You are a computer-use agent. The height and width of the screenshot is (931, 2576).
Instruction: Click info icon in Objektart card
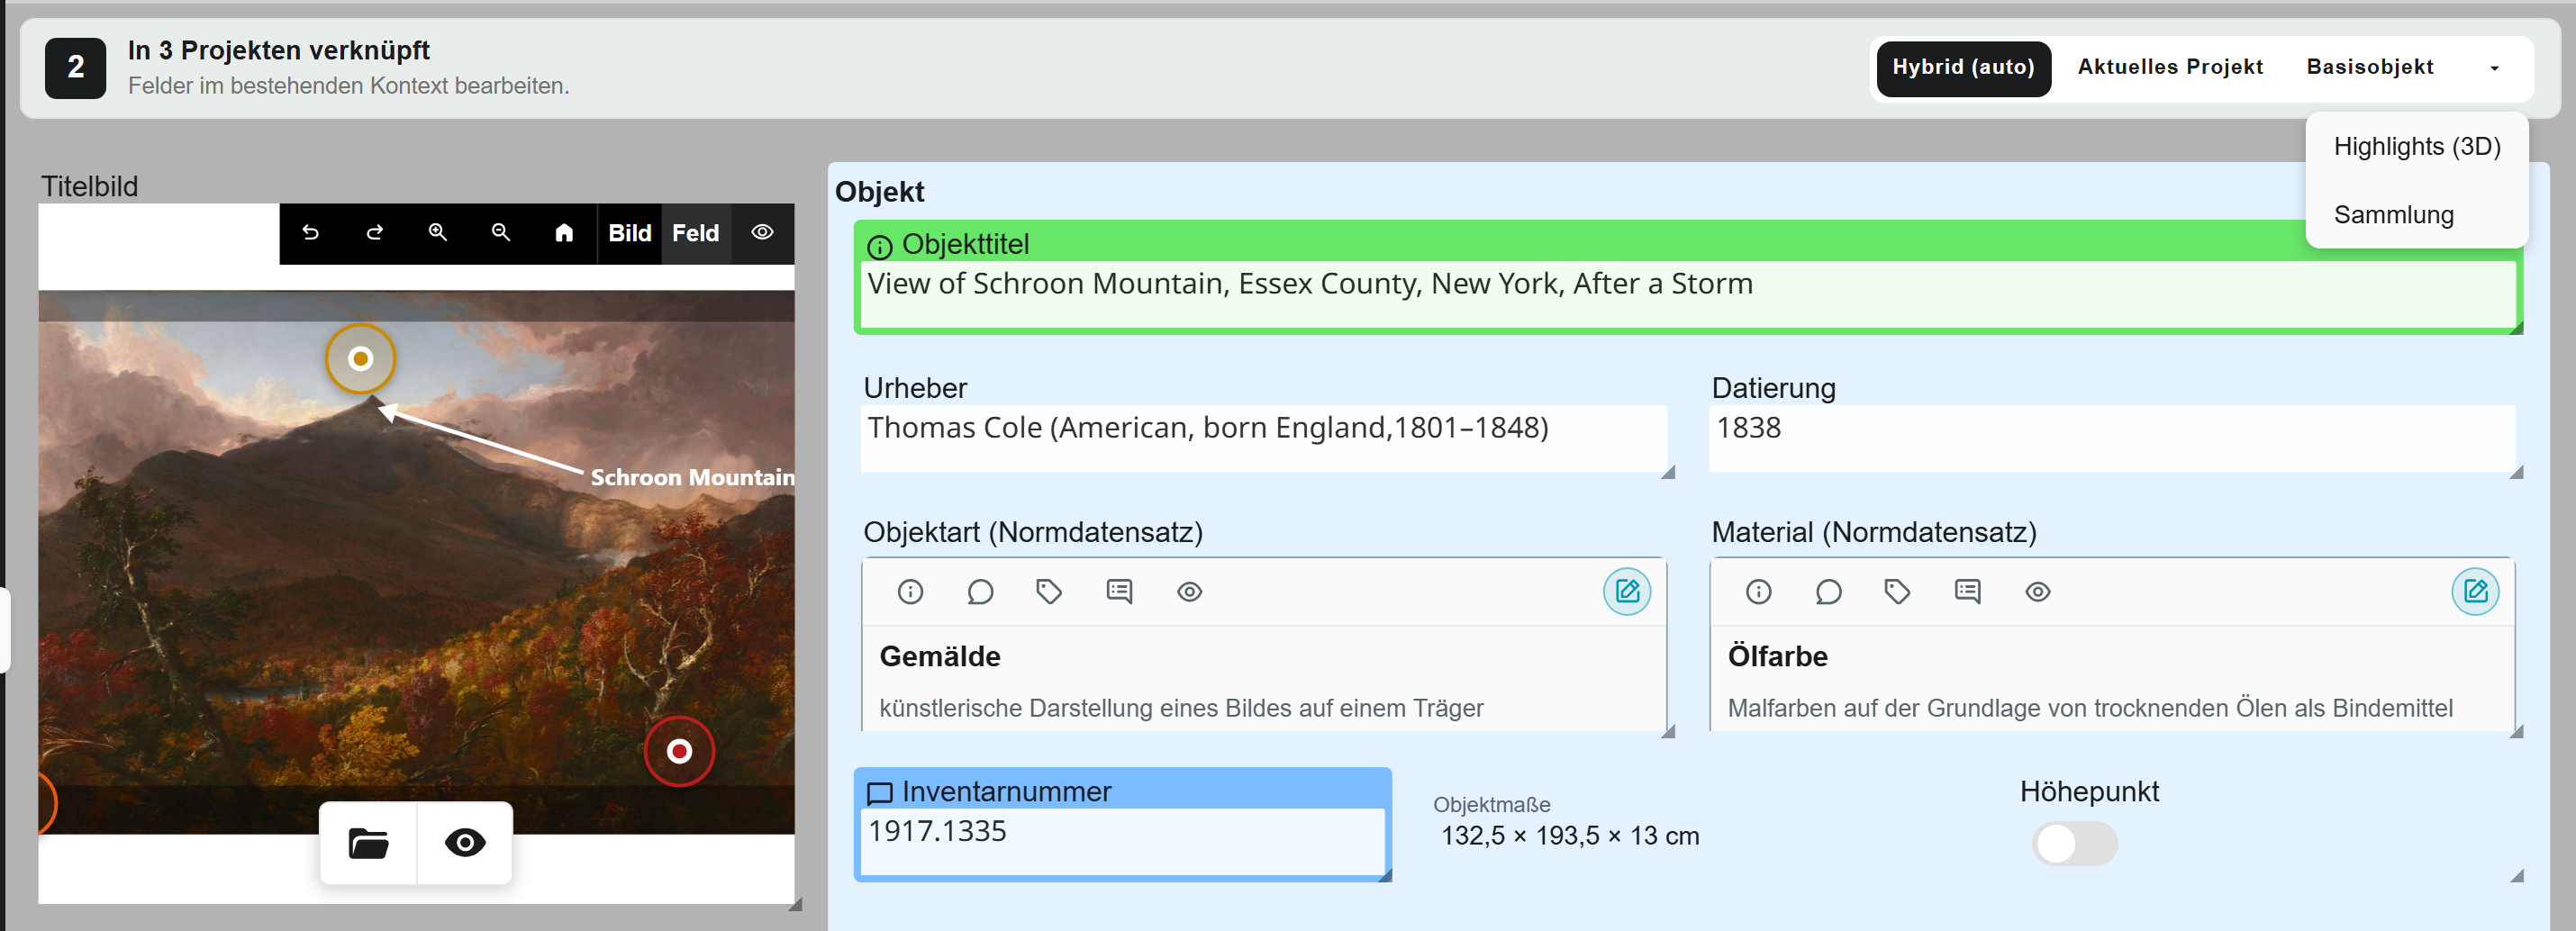(x=910, y=592)
